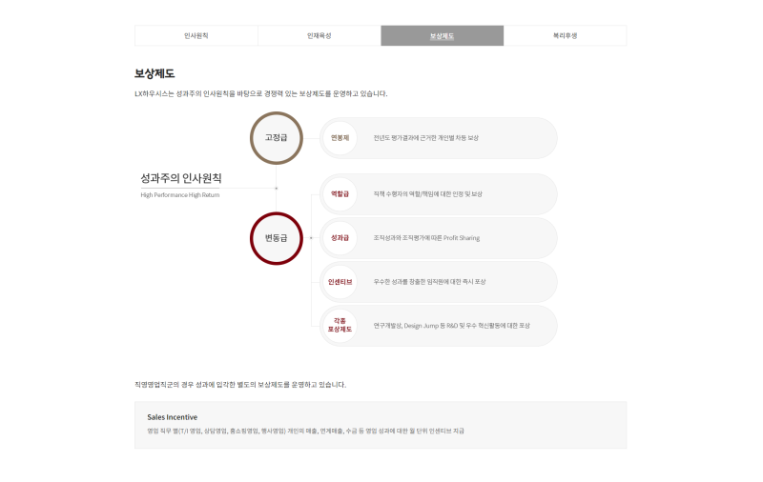Image resolution: width=763 pixels, height=482 pixels.
Task: Click the Sales Incentive heading
Action: 173,417
